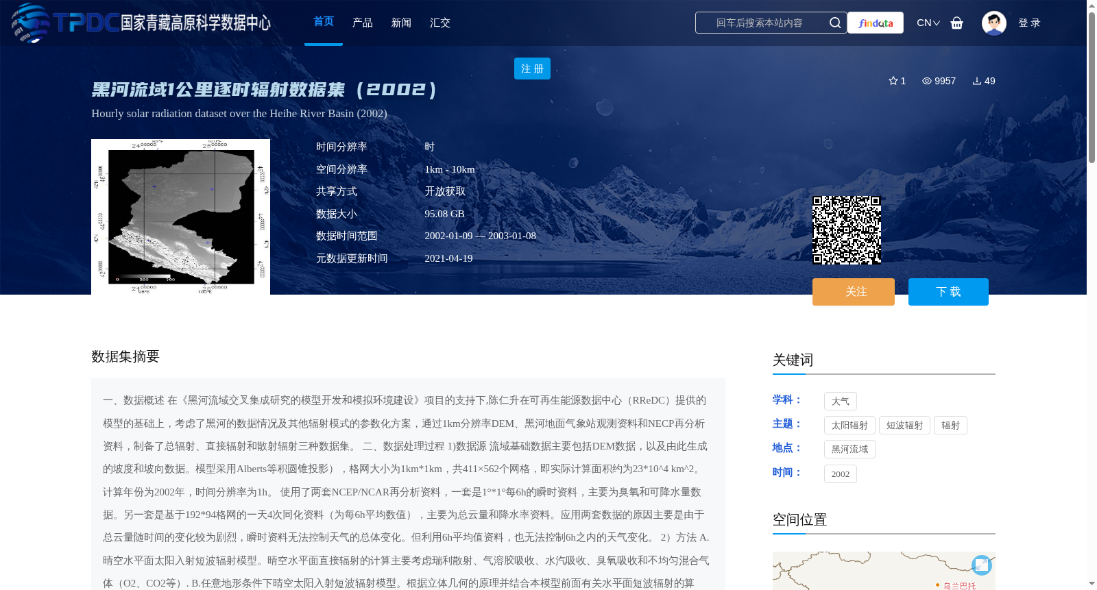This screenshot has height=590, width=1097.
Task: Click the scrollbar down arrow
Action: pos(1092,584)
